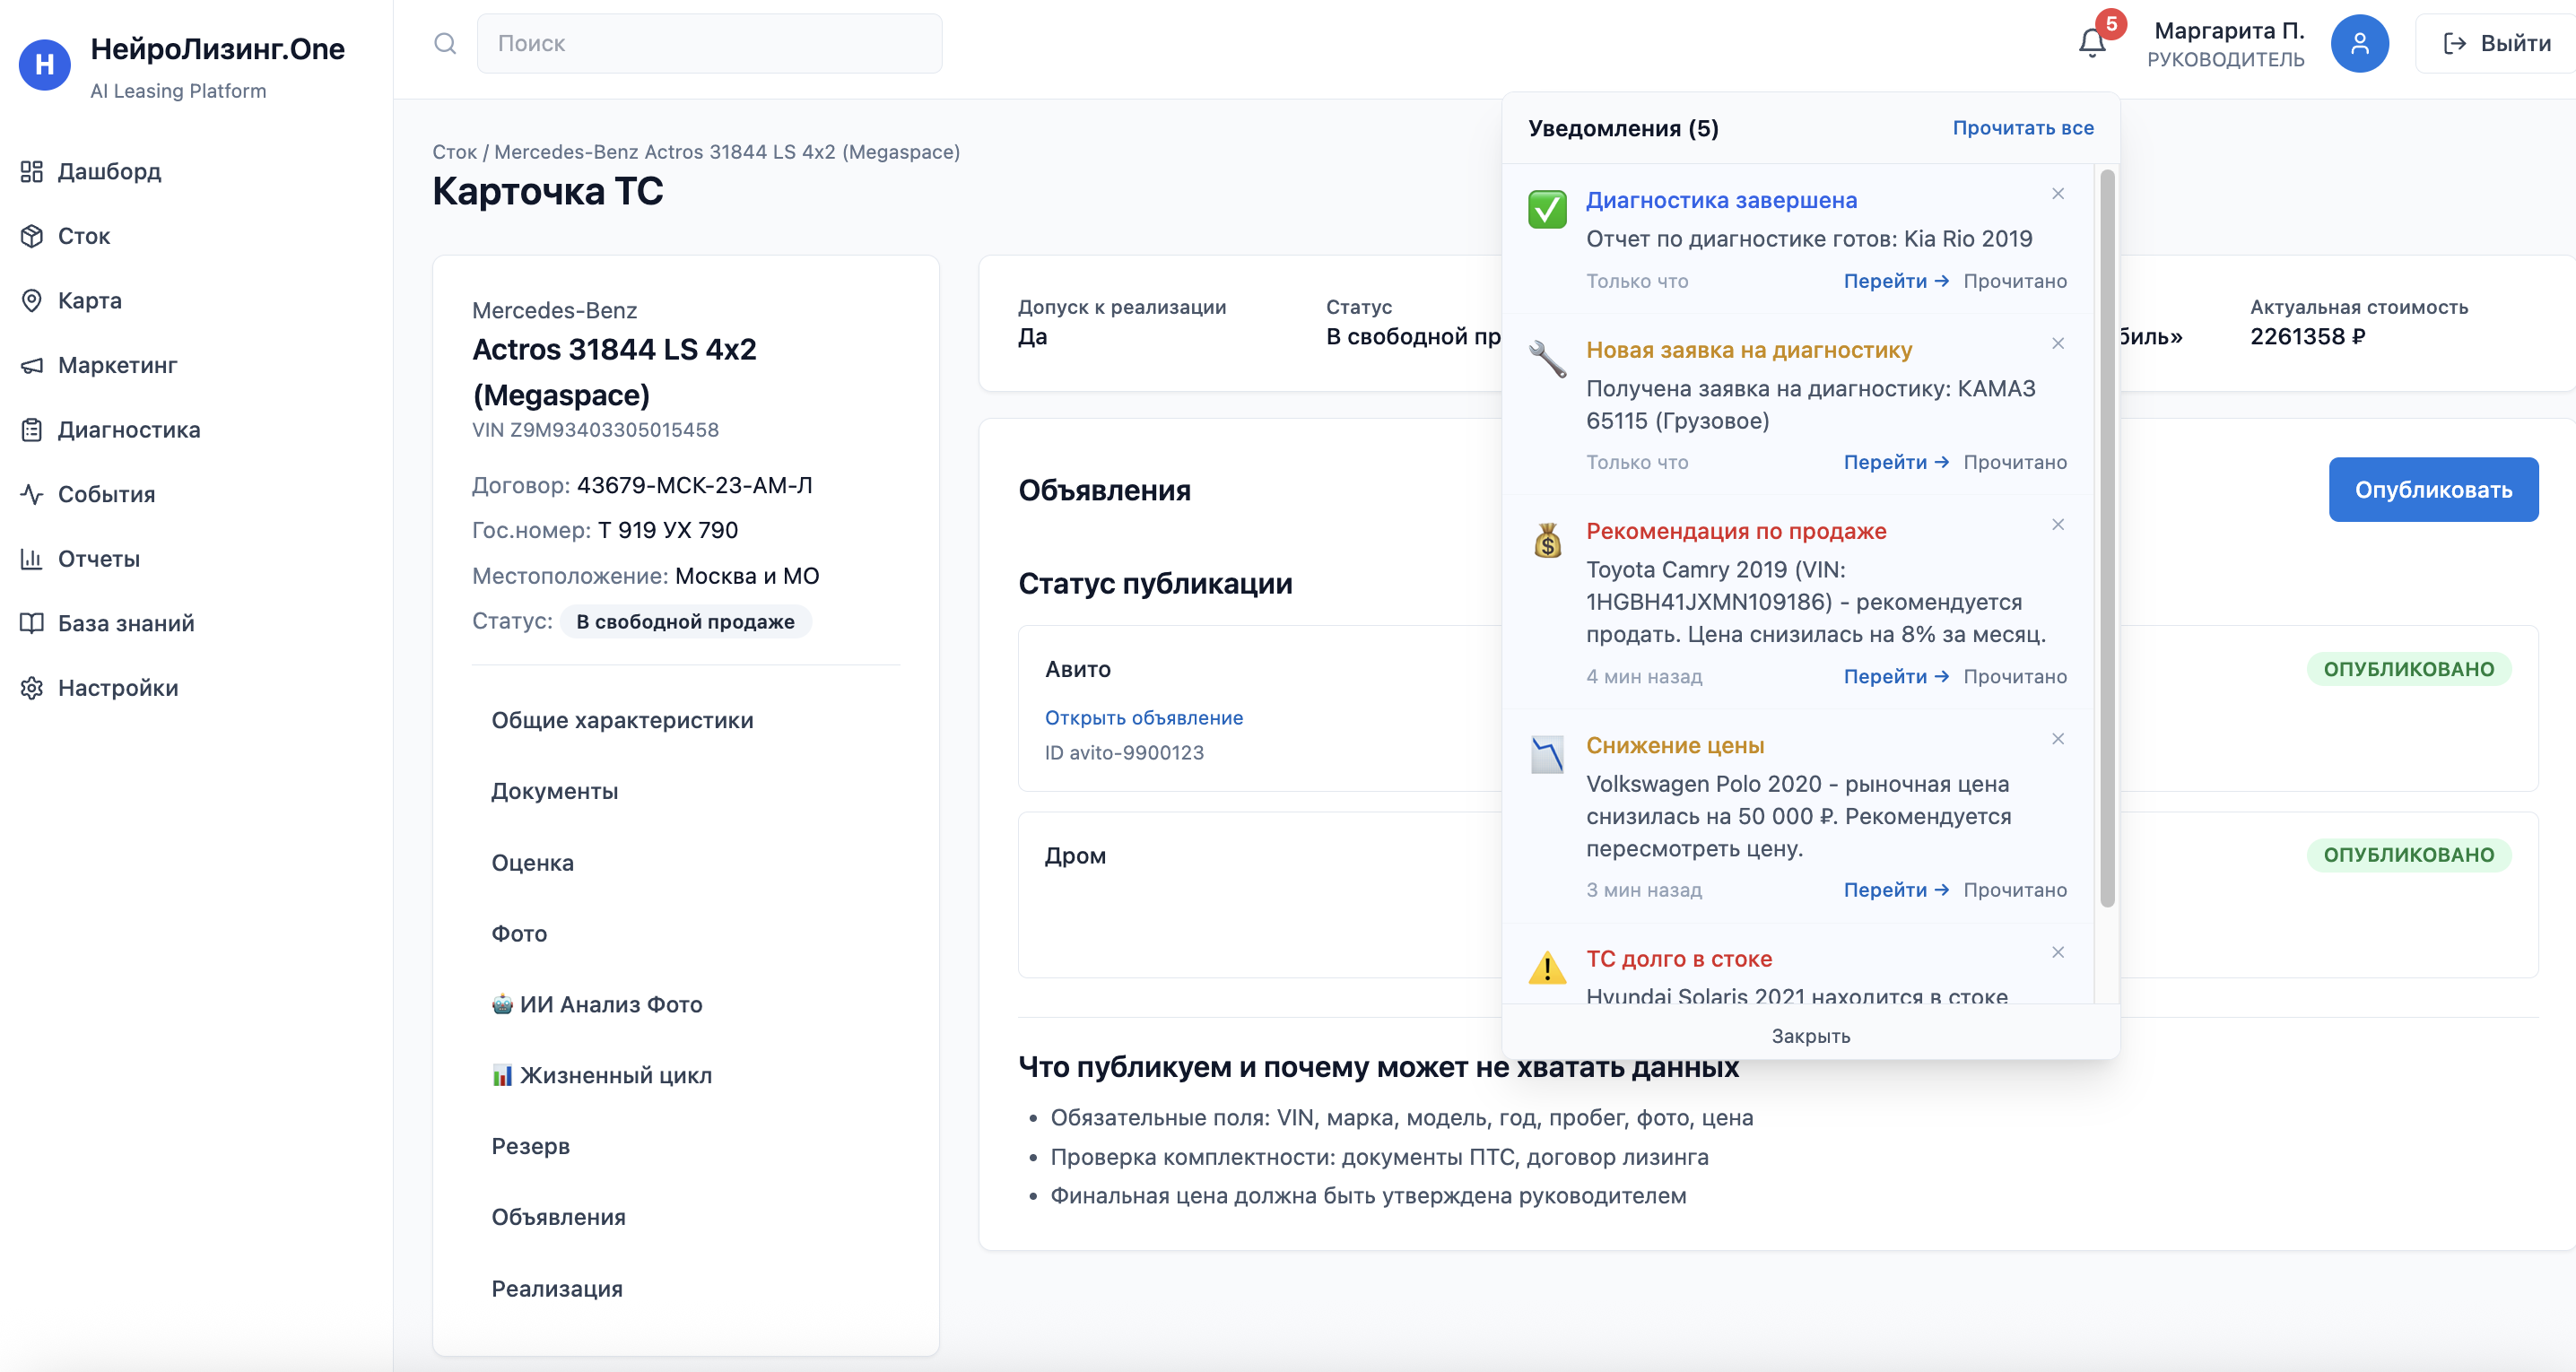The height and width of the screenshot is (1372, 2576).
Task: Focus the Поиск search field
Action: pyautogui.click(x=709, y=43)
